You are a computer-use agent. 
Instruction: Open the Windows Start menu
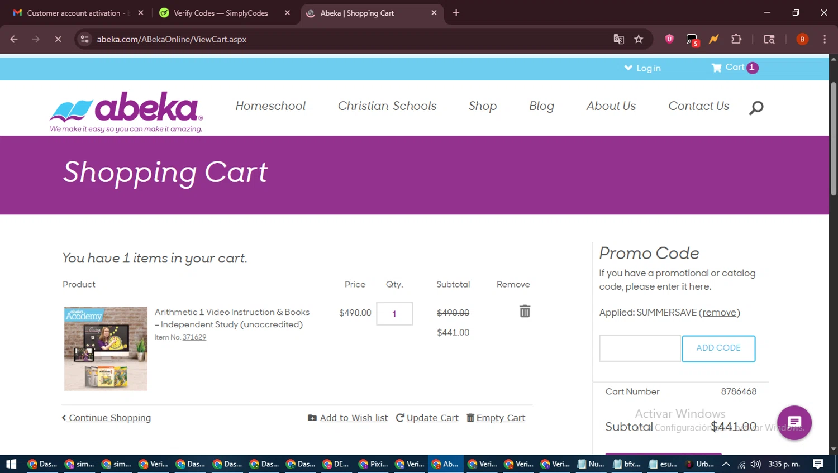click(x=11, y=464)
